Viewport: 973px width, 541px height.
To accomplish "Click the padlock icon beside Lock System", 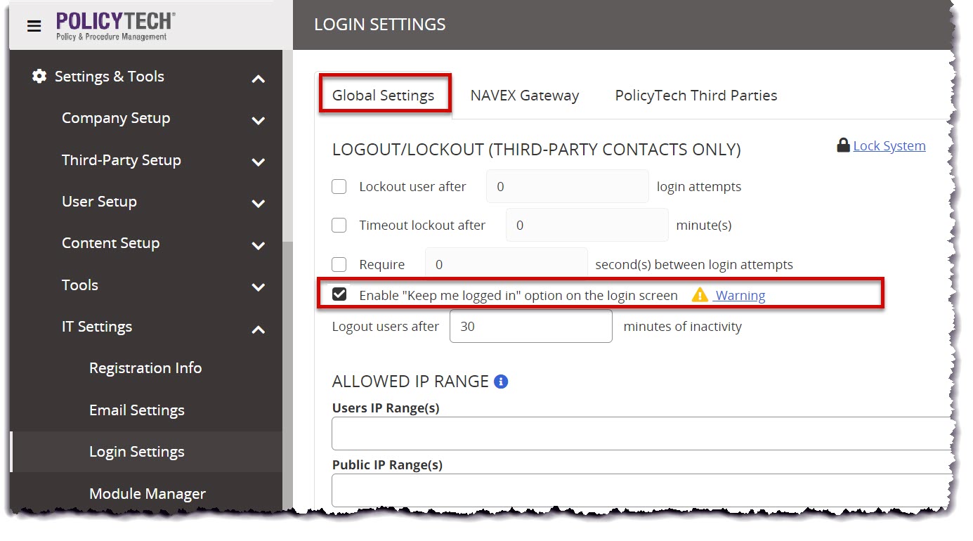I will point(842,145).
